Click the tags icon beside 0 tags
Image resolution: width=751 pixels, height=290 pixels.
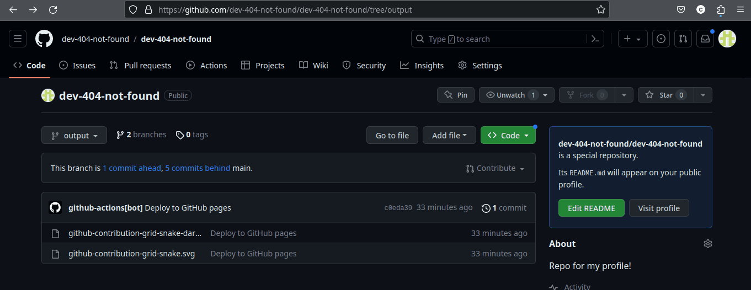pyautogui.click(x=180, y=135)
